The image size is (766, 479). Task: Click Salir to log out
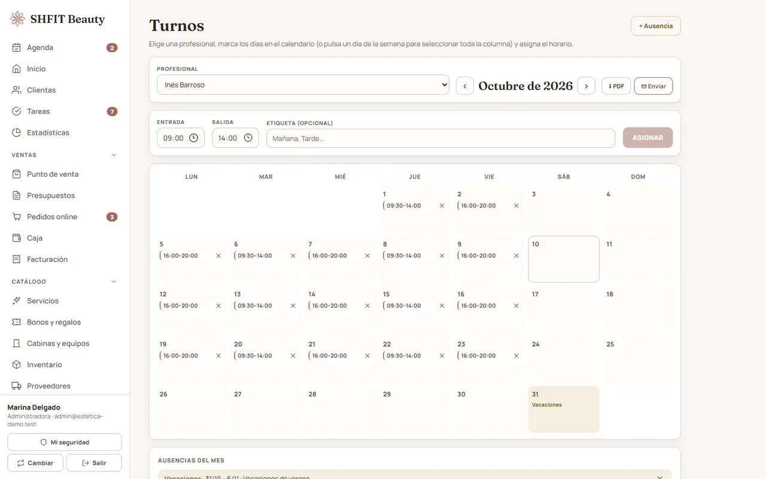[x=94, y=463]
